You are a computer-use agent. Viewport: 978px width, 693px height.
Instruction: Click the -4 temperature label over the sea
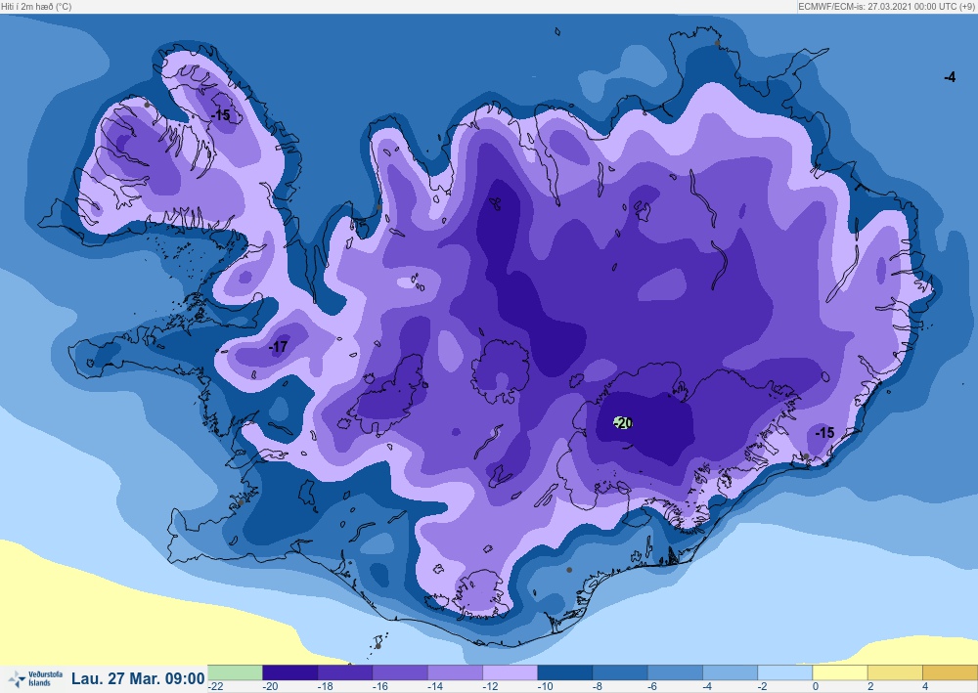(950, 76)
